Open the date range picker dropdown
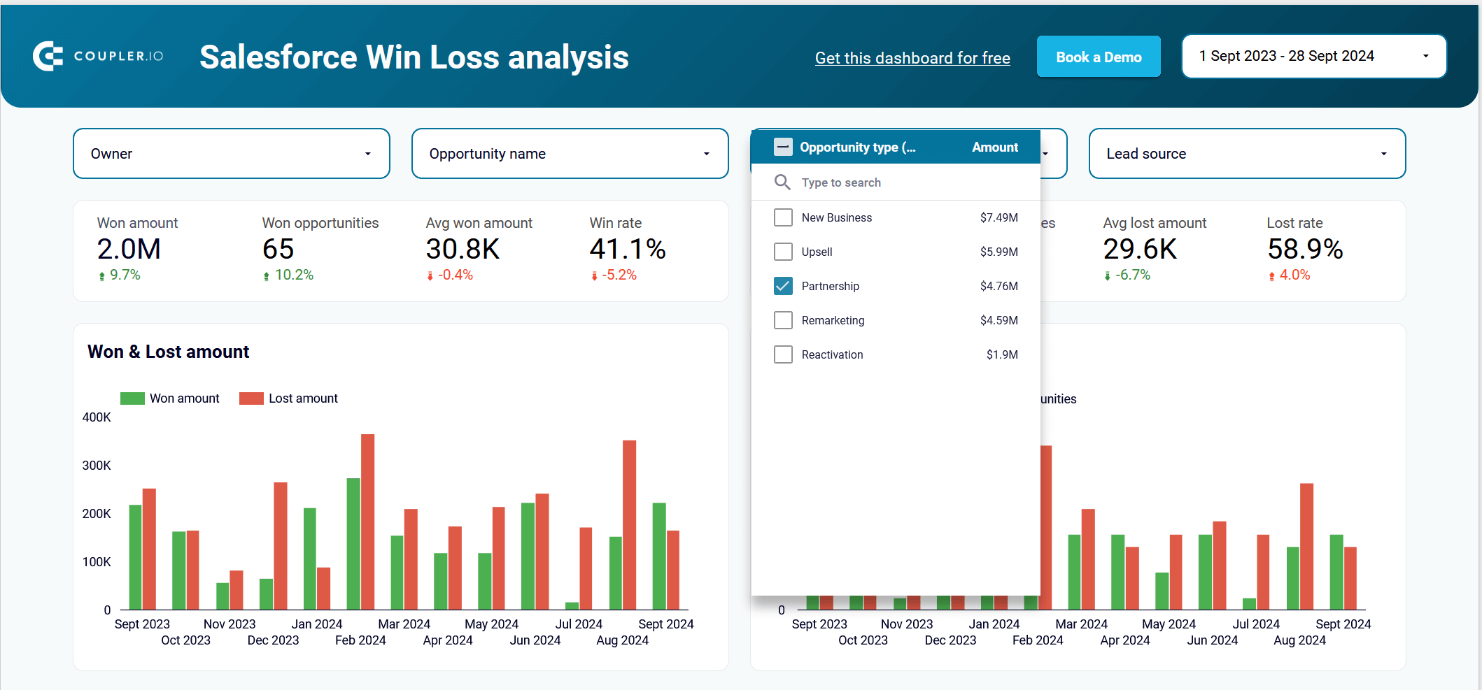 pos(1313,56)
